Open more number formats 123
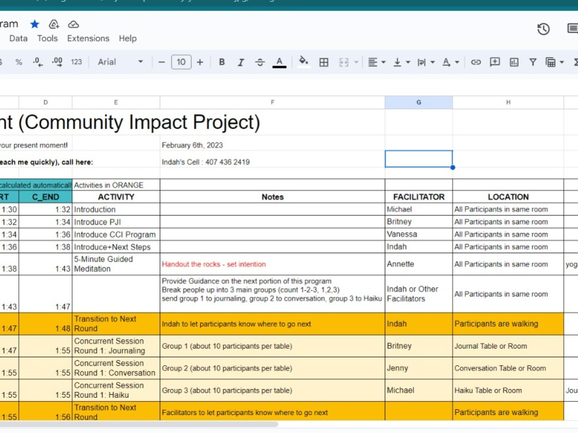This screenshot has width=578, height=433. [76, 62]
